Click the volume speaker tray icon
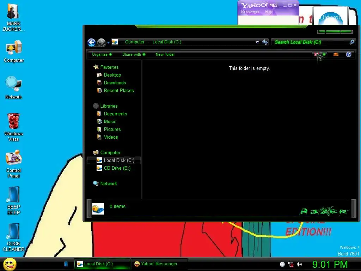The image size is (361, 271). pyautogui.click(x=299, y=264)
